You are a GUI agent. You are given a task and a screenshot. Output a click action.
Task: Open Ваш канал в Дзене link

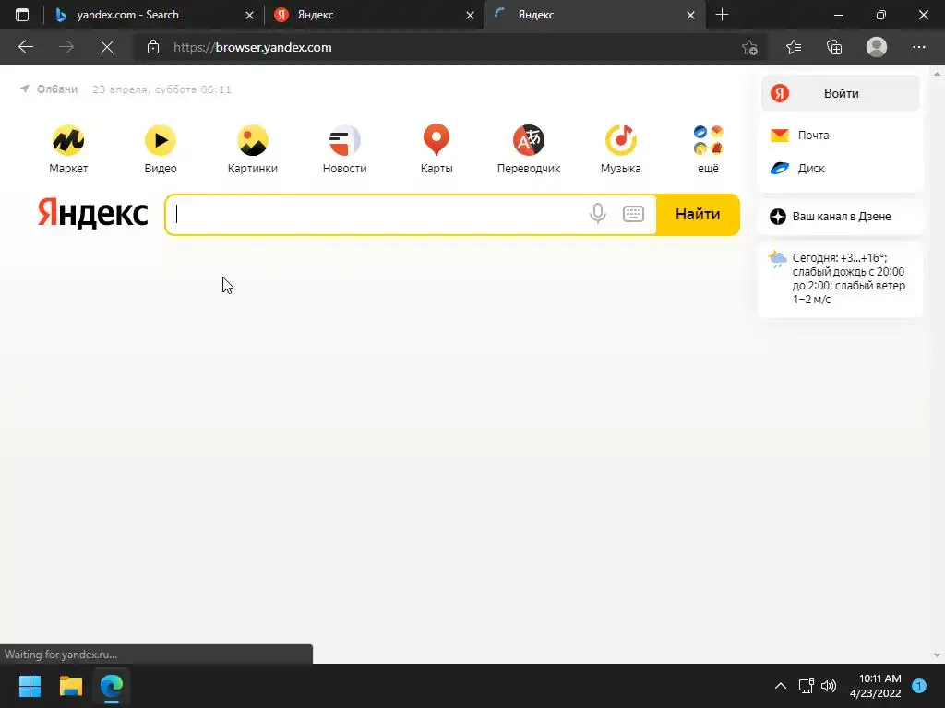[840, 217]
